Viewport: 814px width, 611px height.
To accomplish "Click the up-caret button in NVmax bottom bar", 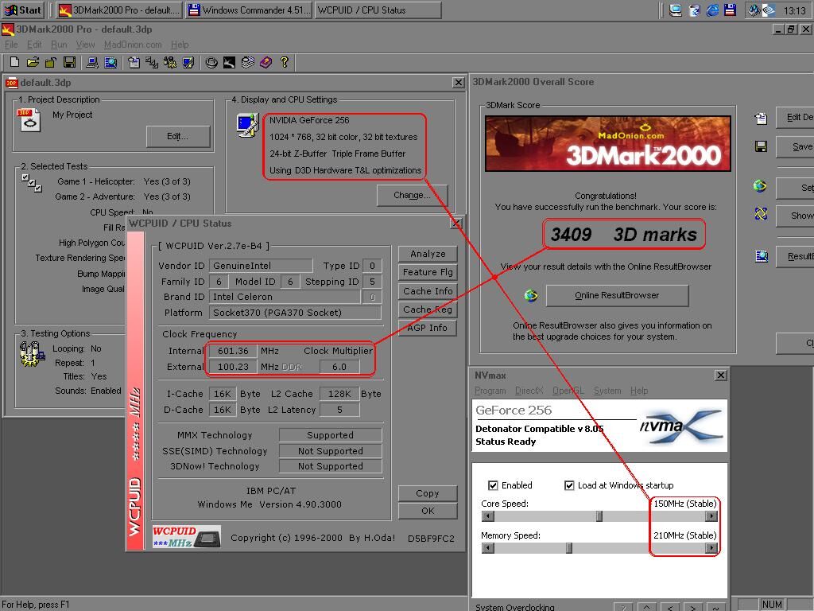I will point(646,607).
